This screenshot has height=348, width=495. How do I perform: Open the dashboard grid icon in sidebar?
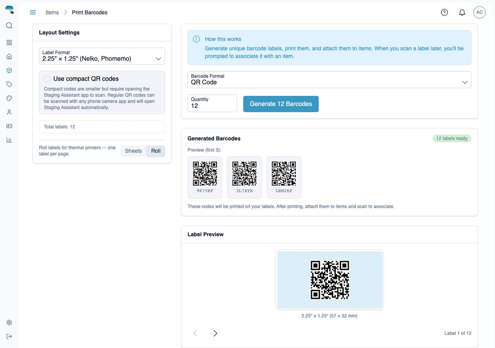(9, 42)
